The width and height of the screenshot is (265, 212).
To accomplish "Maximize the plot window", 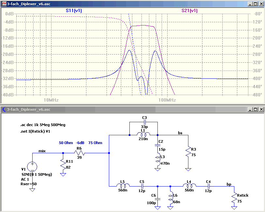I will pos(256,4).
